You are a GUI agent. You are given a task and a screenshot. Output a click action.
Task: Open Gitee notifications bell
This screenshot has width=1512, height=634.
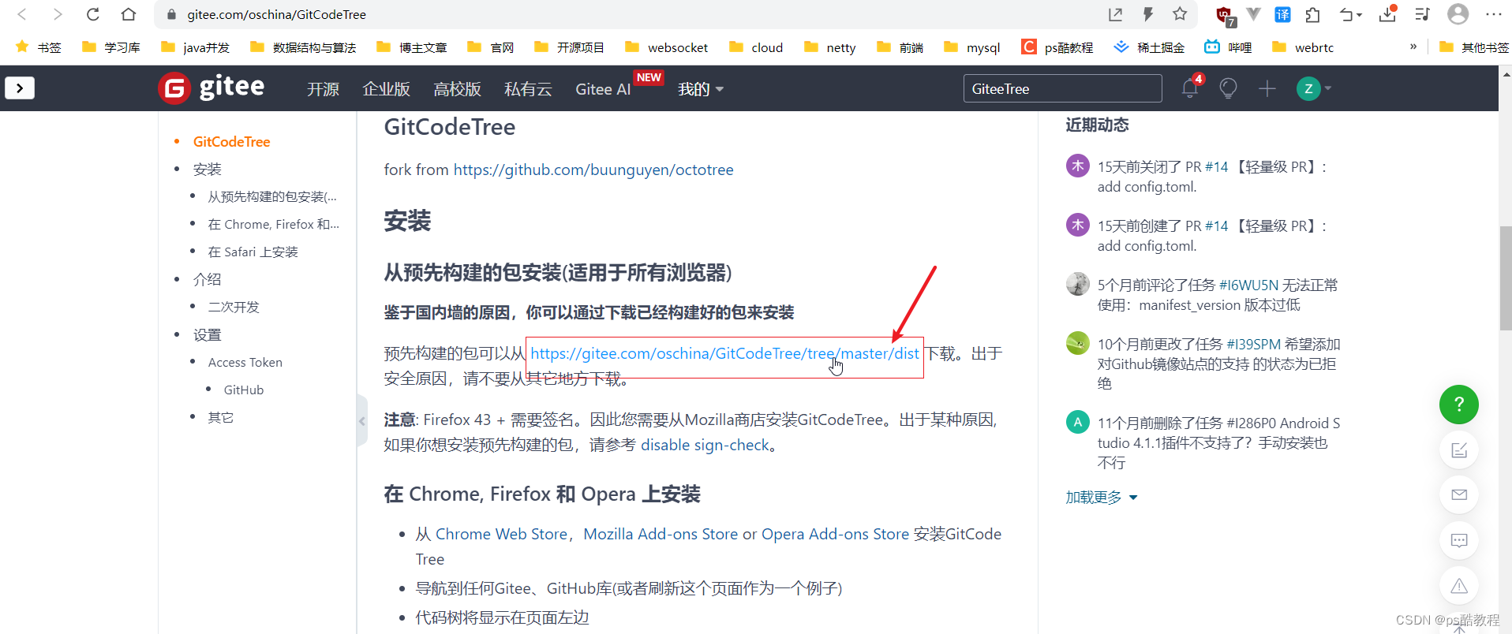1190,88
